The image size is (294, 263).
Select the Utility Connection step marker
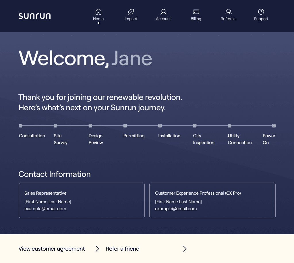pyautogui.click(x=229, y=126)
